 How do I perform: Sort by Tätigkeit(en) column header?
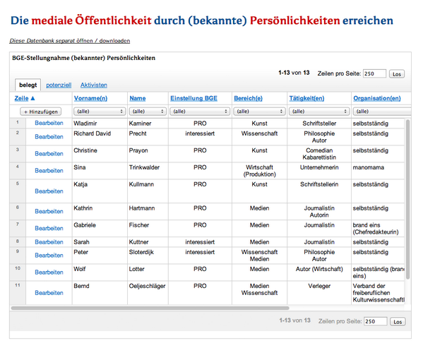click(x=306, y=98)
